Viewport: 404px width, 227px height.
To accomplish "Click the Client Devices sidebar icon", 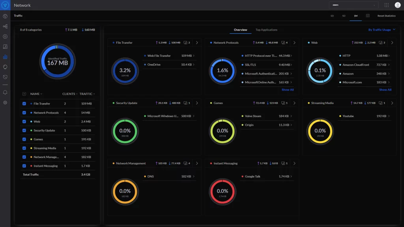I will (5, 47).
